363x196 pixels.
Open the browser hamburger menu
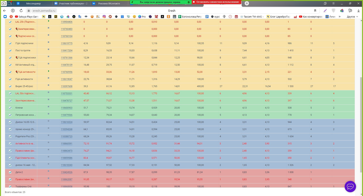point(333,3)
